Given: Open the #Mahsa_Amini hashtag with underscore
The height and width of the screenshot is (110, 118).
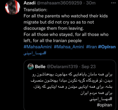Looking at the screenshot, I should pos(69,47).
